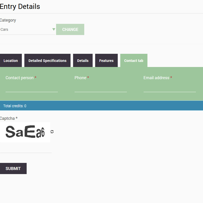Expand the Category dropdown arrow
Viewport: 203px width, 203px height.
54,29
